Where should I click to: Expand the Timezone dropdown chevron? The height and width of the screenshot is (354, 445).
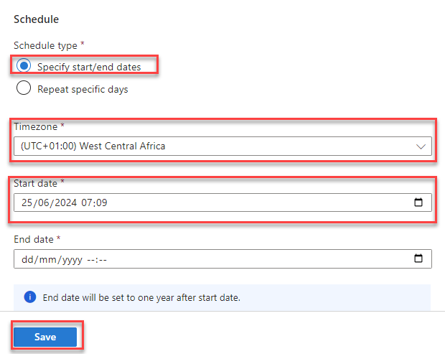pyautogui.click(x=421, y=146)
